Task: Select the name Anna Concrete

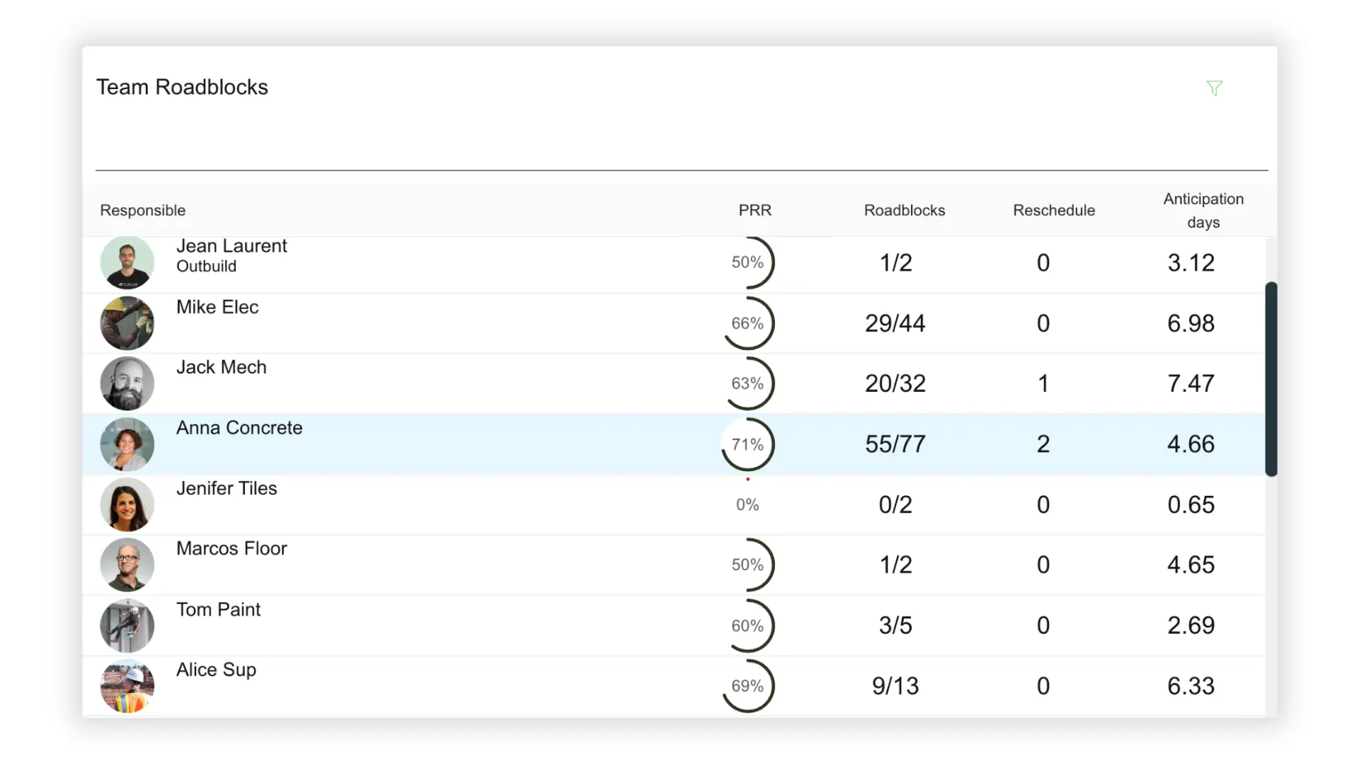Action: (239, 428)
